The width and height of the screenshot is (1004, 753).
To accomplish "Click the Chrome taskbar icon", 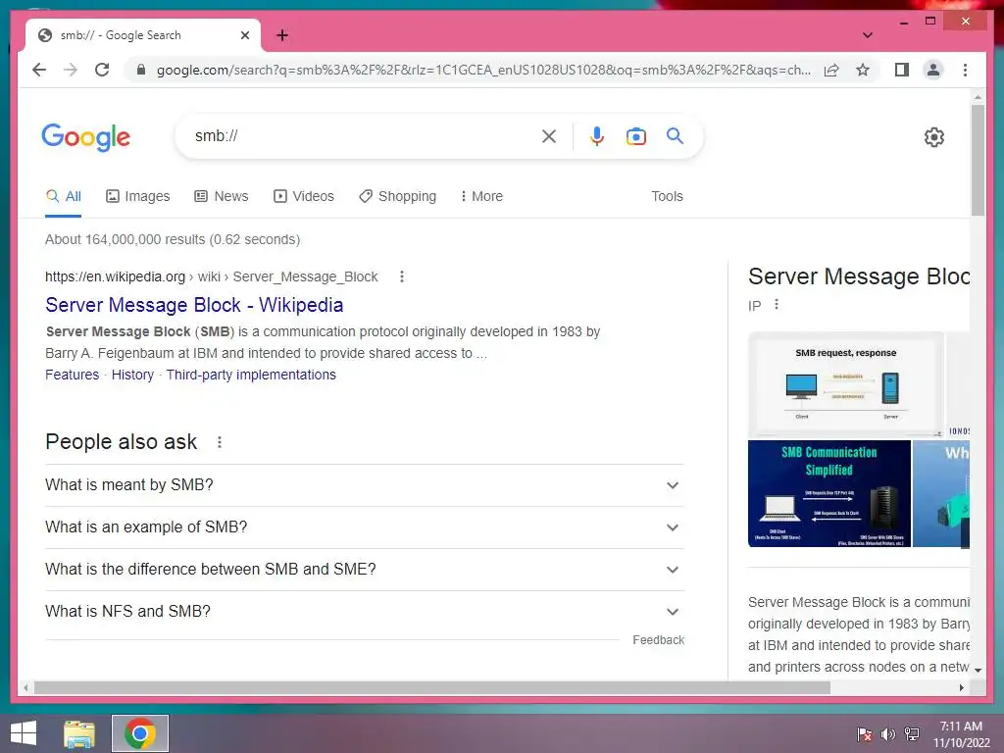I will [140, 733].
